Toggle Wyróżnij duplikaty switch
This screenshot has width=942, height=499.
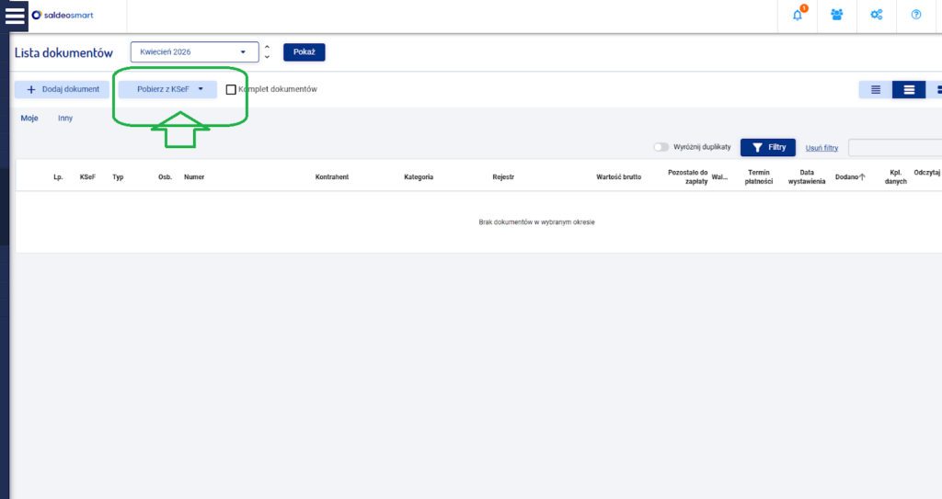pyautogui.click(x=661, y=147)
